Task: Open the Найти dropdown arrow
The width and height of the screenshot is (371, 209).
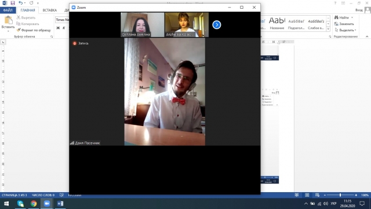Action: point(352,17)
